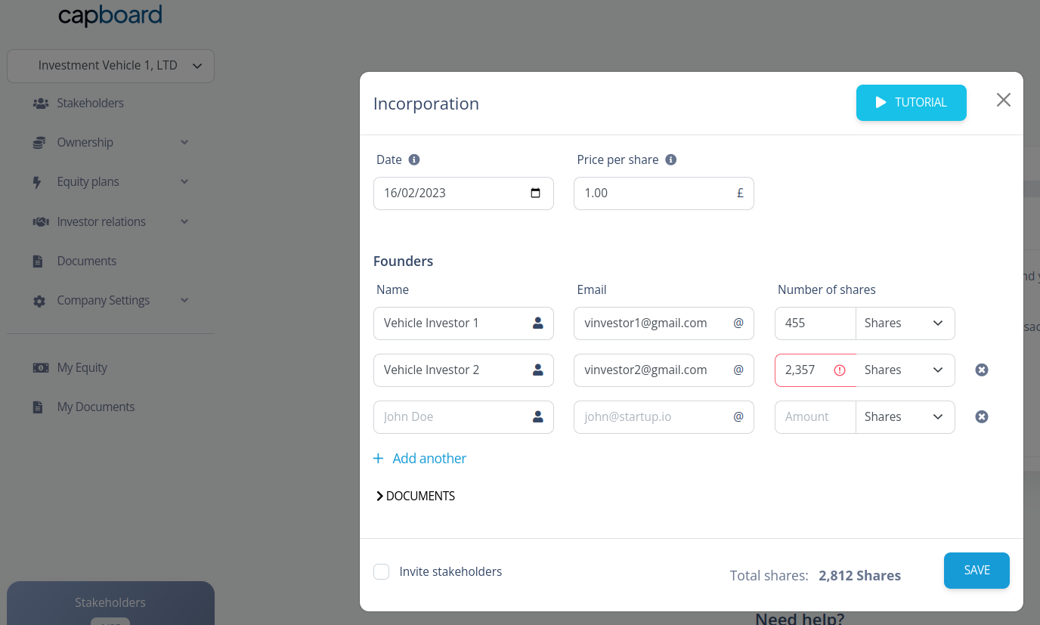Click the My Equity money icon
The width and height of the screenshot is (1040, 625).
pos(40,367)
